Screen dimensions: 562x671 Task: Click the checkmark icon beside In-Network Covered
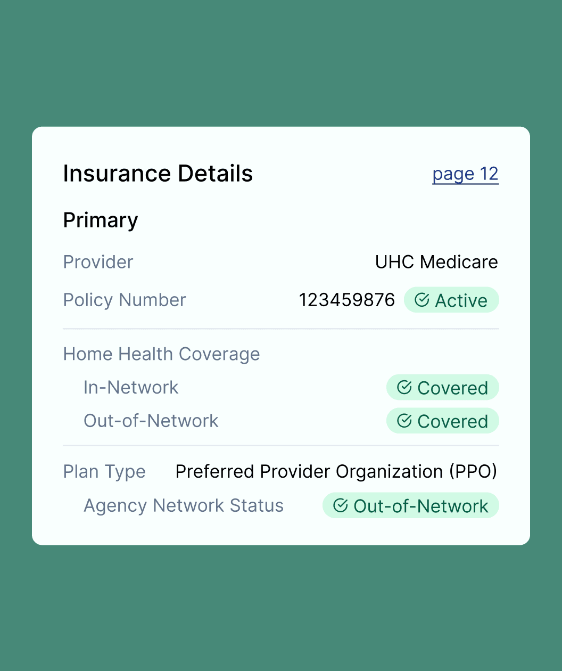pos(404,387)
